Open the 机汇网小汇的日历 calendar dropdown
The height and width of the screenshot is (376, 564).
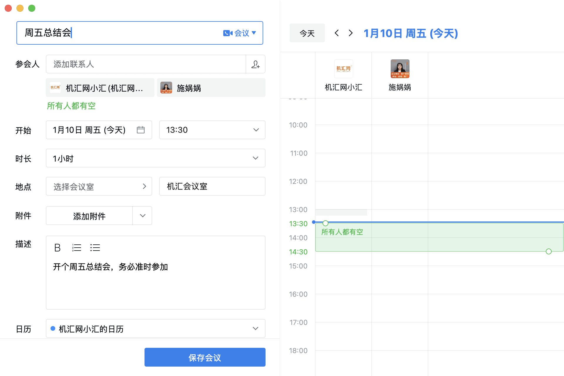(156, 328)
